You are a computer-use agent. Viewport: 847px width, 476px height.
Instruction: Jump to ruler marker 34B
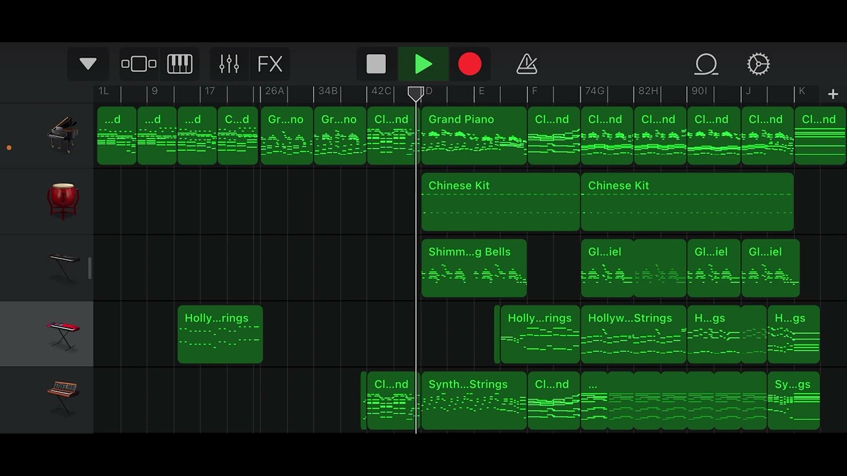pos(328,91)
